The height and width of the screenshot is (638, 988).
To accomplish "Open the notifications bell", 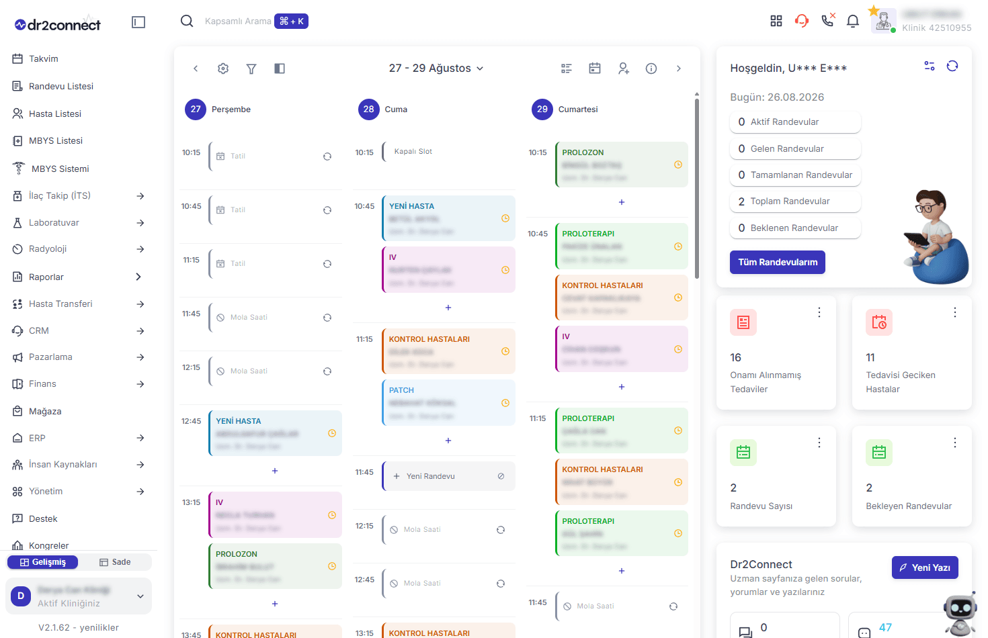I will click(853, 21).
